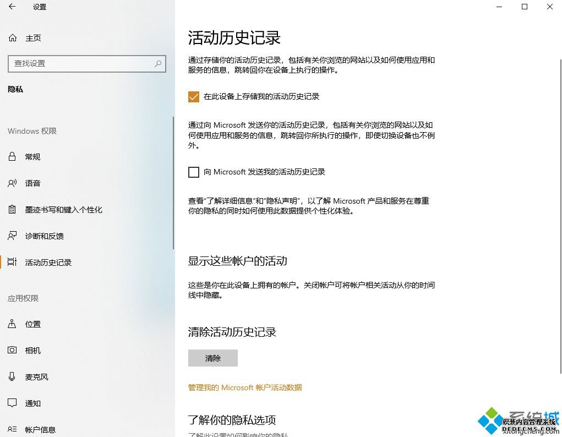Click the lock icon for 常规
562x437 pixels.
(x=12, y=156)
